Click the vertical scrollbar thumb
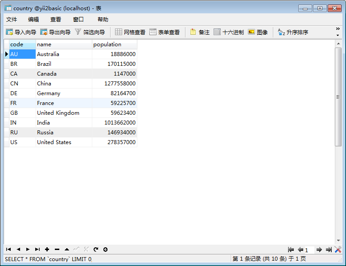The image size is (346, 266). [338, 97]
